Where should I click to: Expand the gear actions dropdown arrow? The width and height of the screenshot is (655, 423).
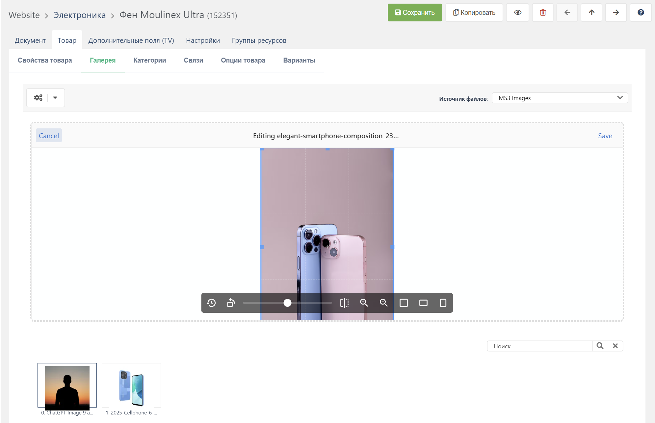(x=55, y=98)
